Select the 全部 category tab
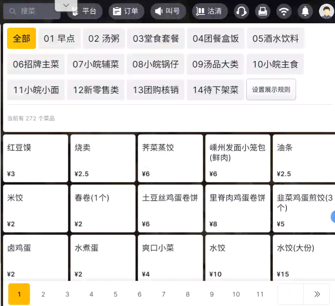 [x=22, y=39]
